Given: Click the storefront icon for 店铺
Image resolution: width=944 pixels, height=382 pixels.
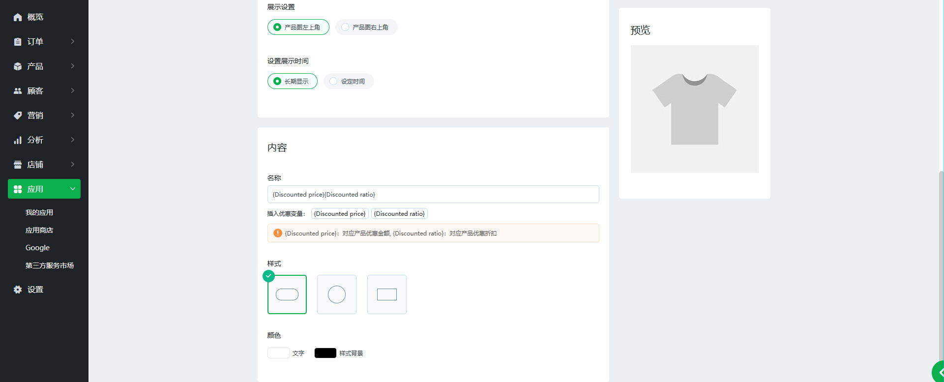Looking at the screenshot, I should pyautogui.click(x=18, y=165).
